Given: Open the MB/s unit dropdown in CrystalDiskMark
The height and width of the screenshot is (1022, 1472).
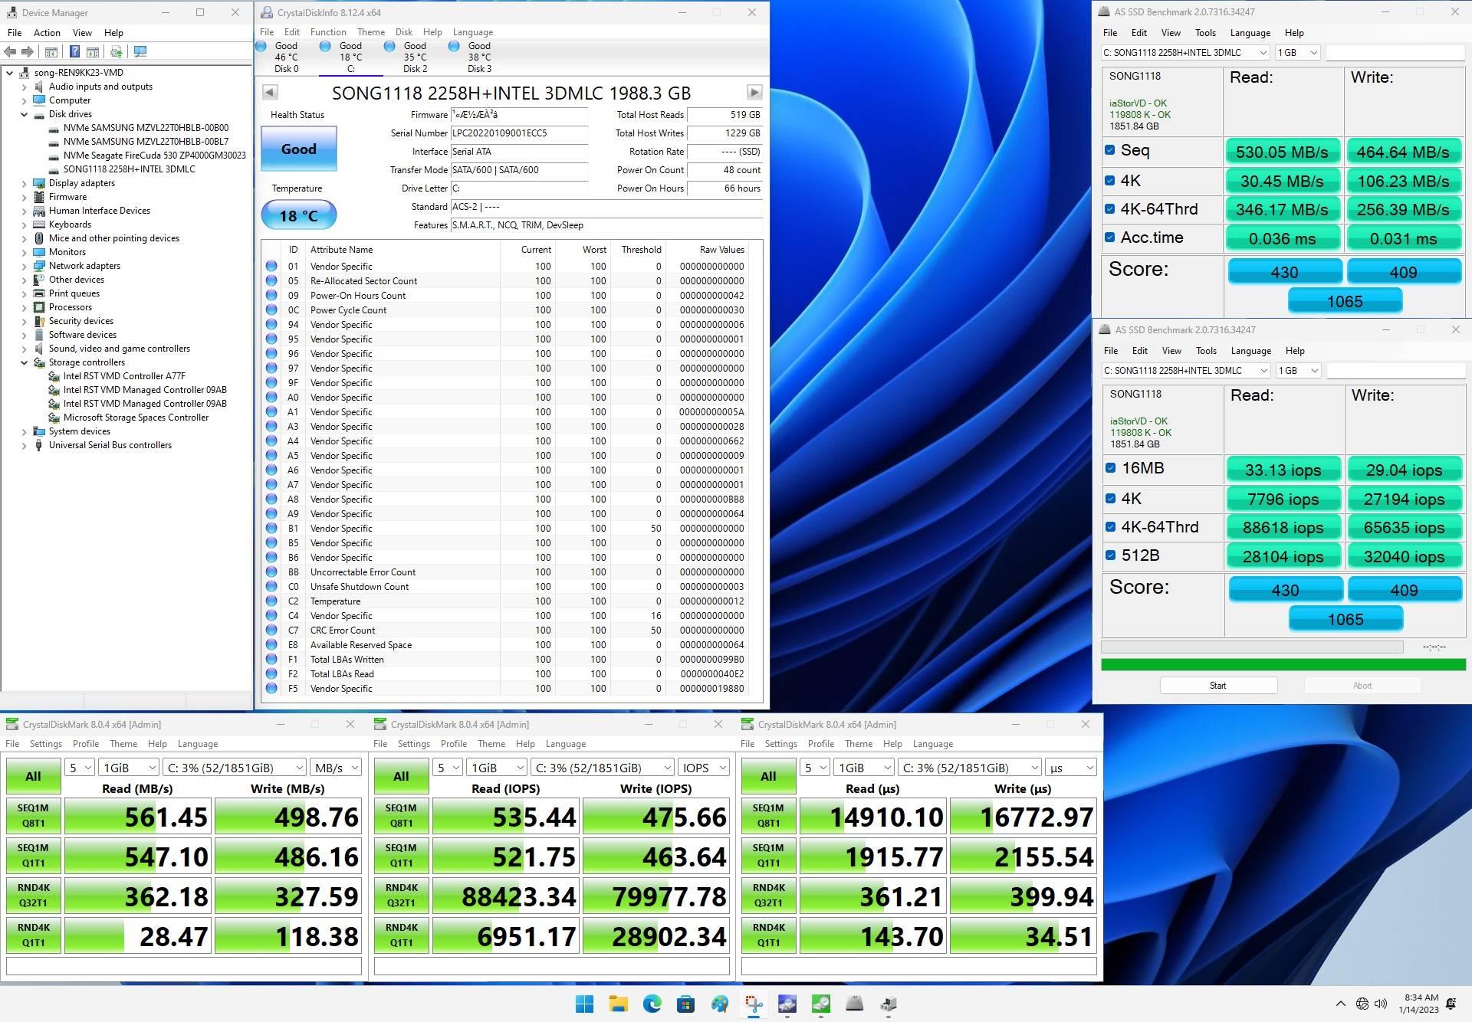Looking at the screenshot, I should (336, 767).
